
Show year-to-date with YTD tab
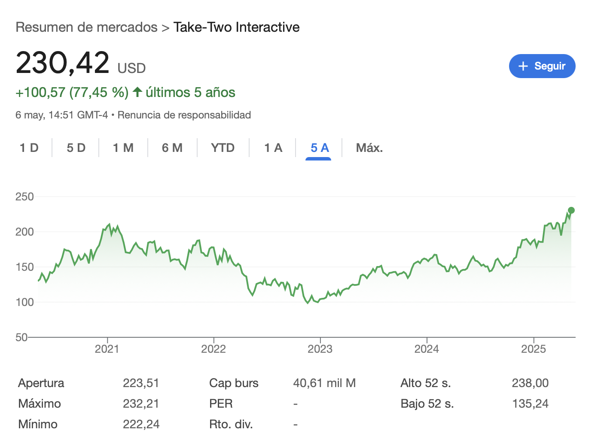pos(223,148)
